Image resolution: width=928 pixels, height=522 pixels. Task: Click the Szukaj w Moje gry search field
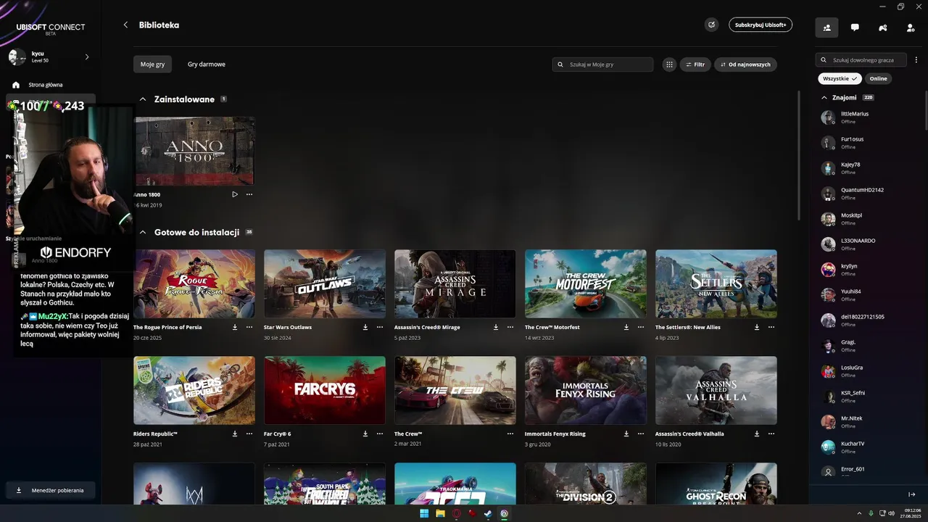pos(602,65)
